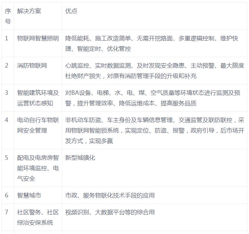This screenshot has width=249, height=234.
Task: Click the 视频识别、大数据平台等的综合用 text
Action: click(x=110, y=212)
